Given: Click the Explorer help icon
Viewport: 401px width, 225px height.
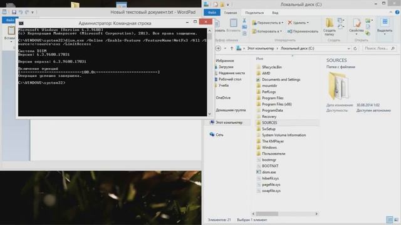Looking at the screenshot, I should point(397,12).
